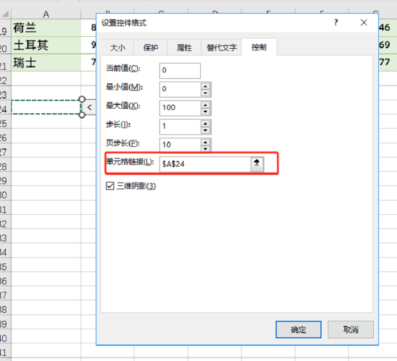Viewport: 397px width, 361px height.
Task: Click the range picker icon beside cell link
Action: pos(256,163)
